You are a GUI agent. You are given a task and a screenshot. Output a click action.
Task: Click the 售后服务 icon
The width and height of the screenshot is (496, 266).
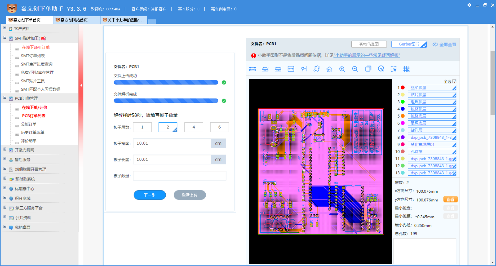[11, 160]
